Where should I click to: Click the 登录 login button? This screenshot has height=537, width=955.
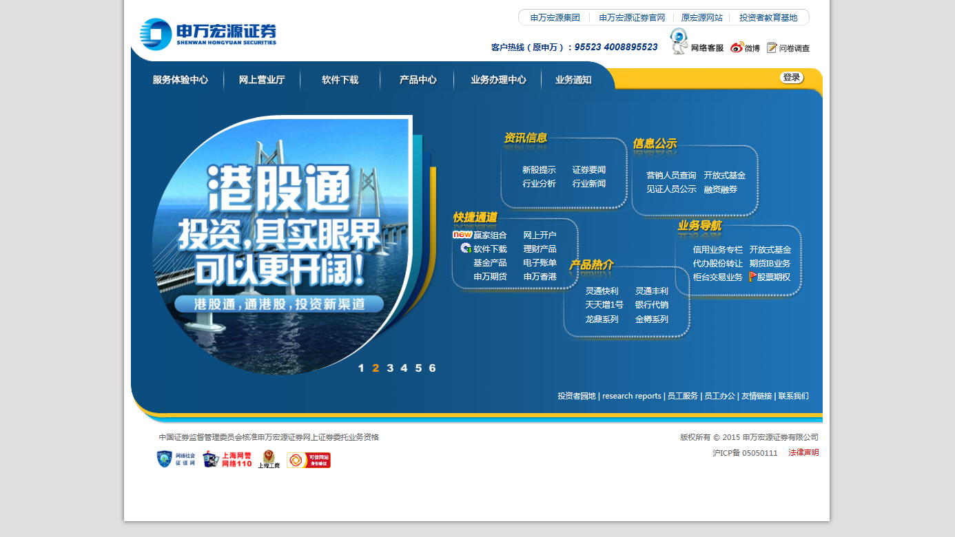click(792, 78)
